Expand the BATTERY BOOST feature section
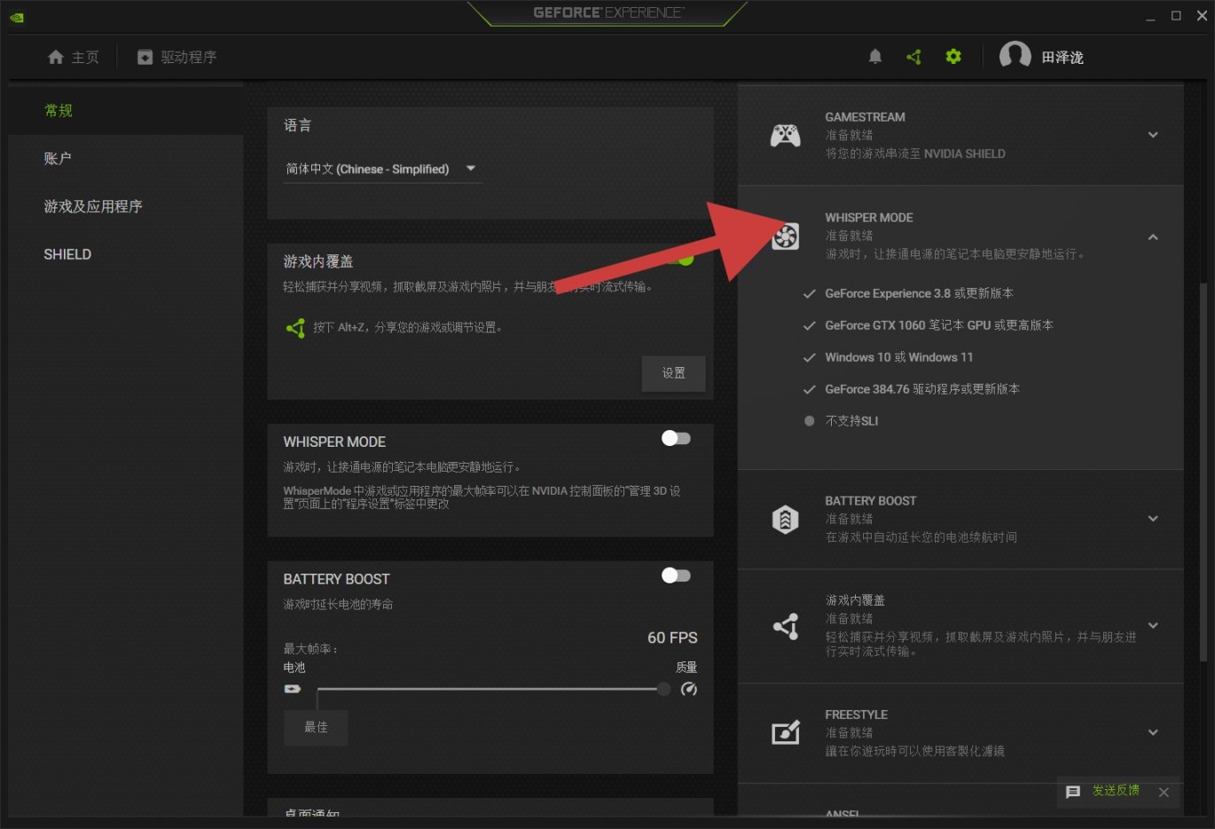Image resolution: width=1215 pixels, height=829 pixels. coord(1153,519)
